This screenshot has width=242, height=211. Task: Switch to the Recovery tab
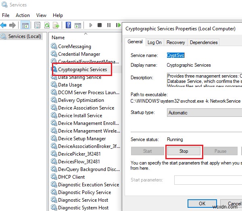[x=175, y=42]
